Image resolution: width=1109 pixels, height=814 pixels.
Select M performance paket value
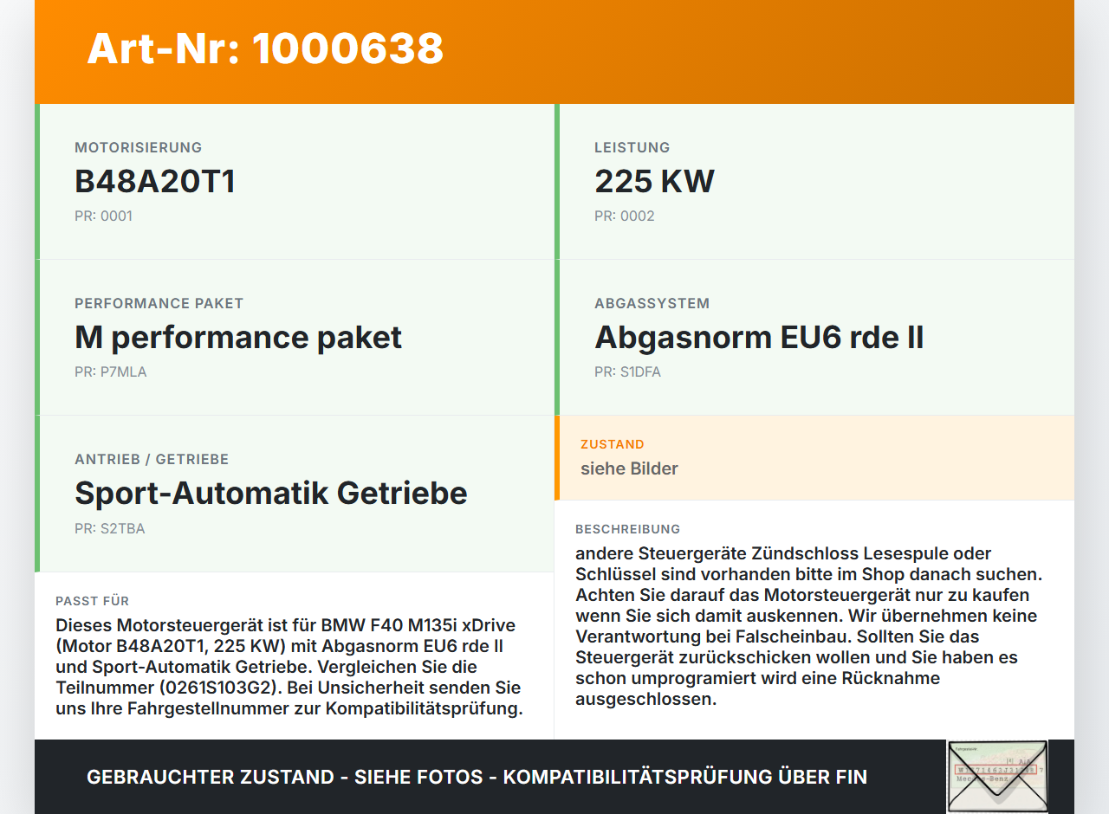click(x=238, y=338)
